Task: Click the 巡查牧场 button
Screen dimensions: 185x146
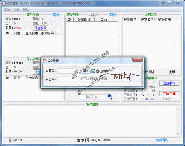Action: [x=169, y=83]
